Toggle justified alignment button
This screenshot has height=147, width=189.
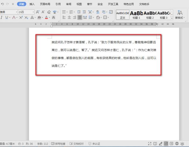80,18
